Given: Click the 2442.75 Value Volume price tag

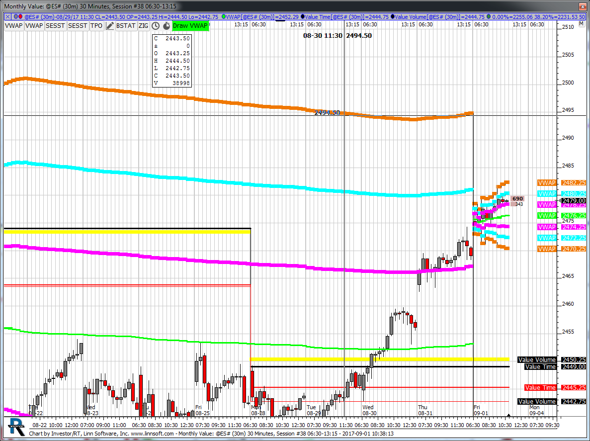Looking at the screenshot, I should pyautogui.click(x=574, y=402).
